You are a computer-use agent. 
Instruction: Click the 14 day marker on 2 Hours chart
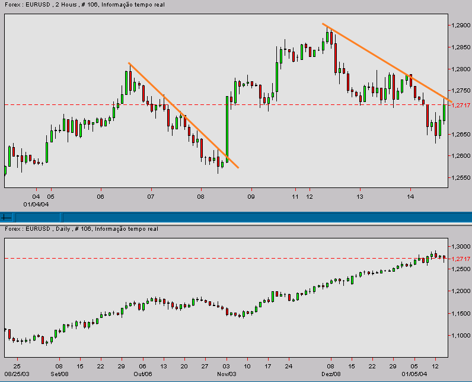click(410, 197)
